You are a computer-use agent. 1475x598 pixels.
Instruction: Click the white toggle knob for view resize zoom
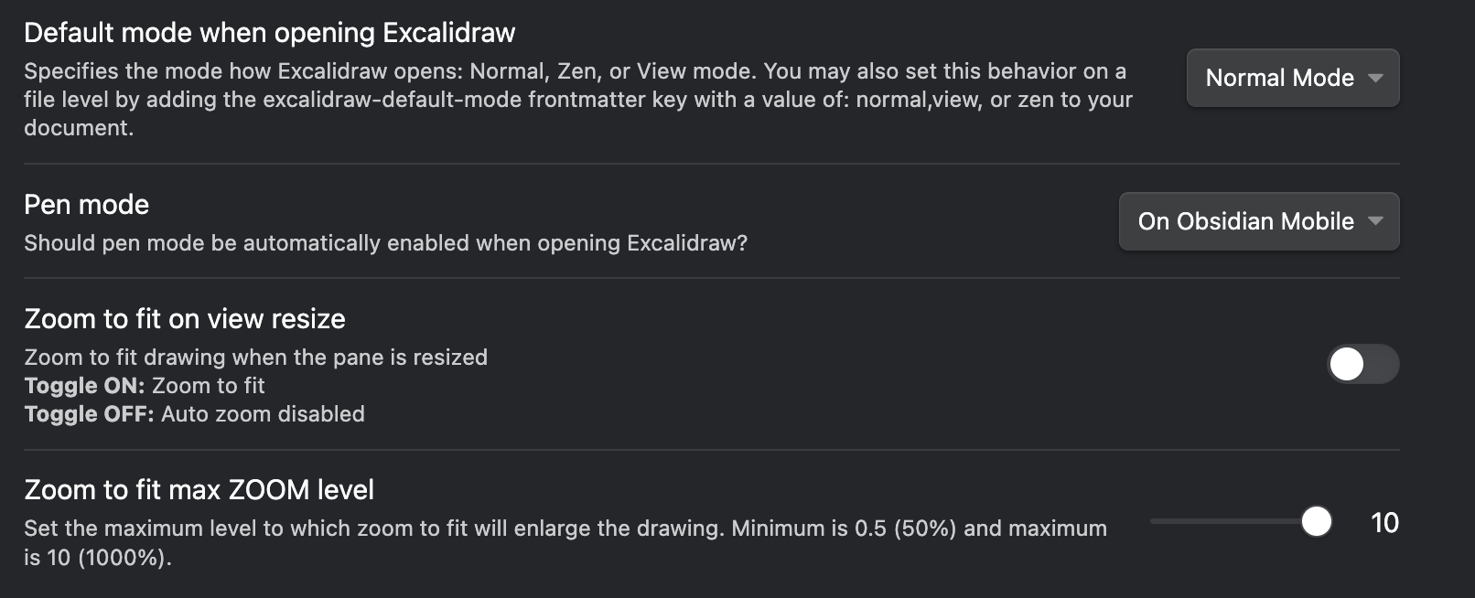(x=1345, y=364)
